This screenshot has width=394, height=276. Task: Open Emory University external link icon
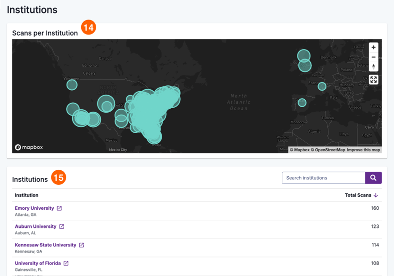pos(59,208)
